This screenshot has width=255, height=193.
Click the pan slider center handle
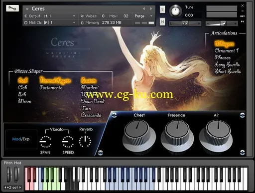[x=185, y=23]
